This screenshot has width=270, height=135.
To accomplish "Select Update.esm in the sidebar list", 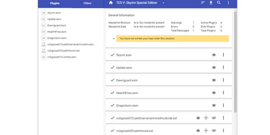I will pos(54,19).
